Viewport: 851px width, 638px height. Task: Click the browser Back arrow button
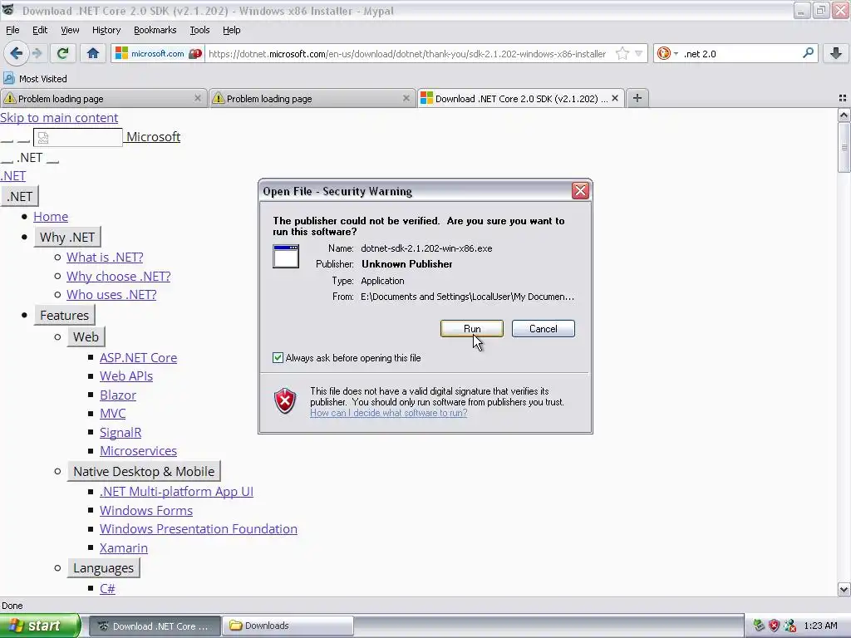(16, 53)
